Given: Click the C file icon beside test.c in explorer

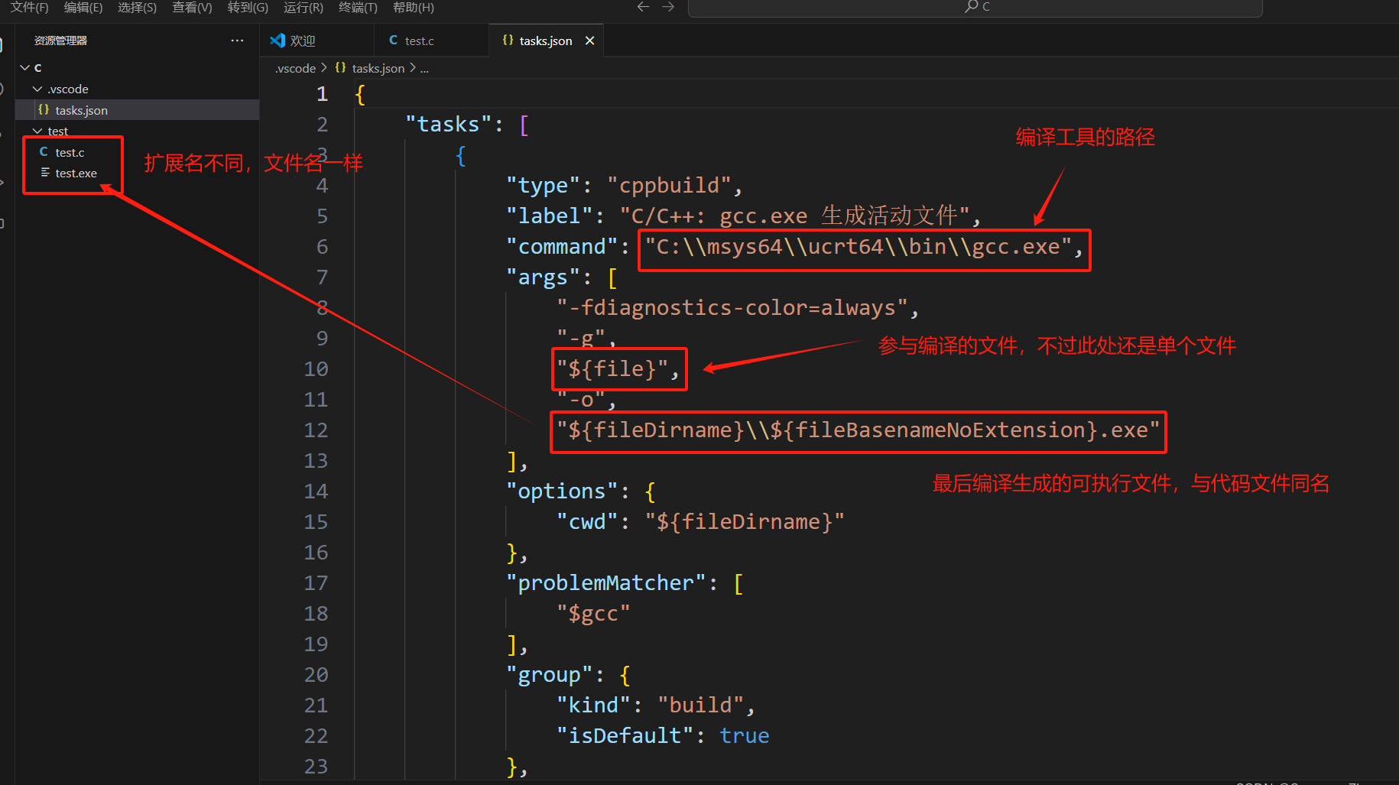Looking at the screenshot, I should [x=44, y=152].
